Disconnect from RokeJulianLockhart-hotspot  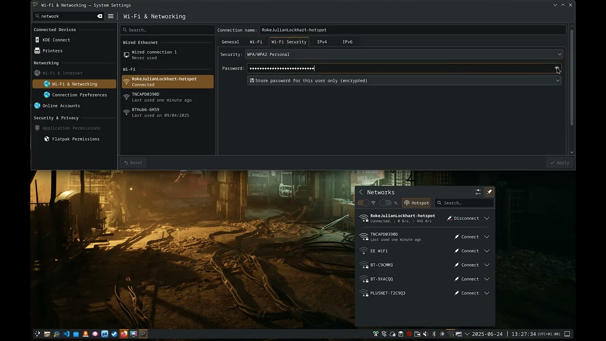click(x=463, y=218)
